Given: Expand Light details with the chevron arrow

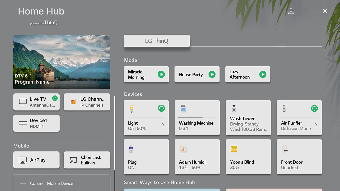Looking at the screenshot, I should tap(163, 125).
